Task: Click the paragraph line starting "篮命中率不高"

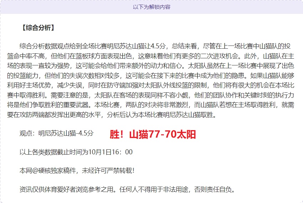Action: click(x=150, y=56)
